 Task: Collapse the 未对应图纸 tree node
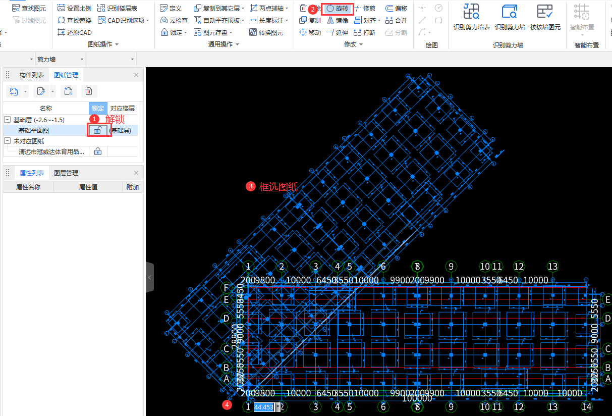coord(8,141)
